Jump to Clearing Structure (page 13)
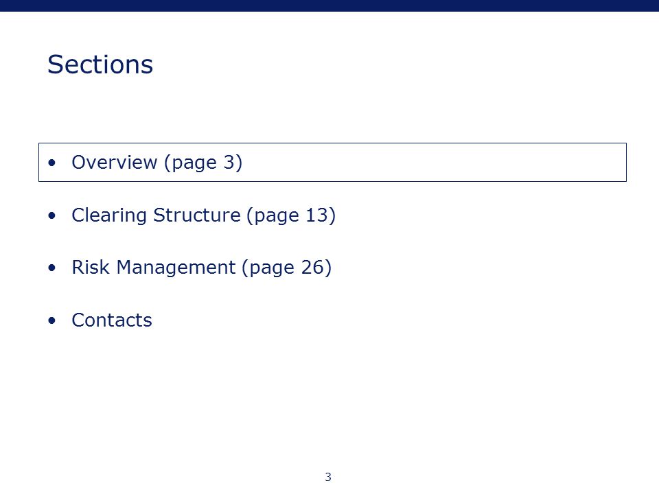 [203, 215]
